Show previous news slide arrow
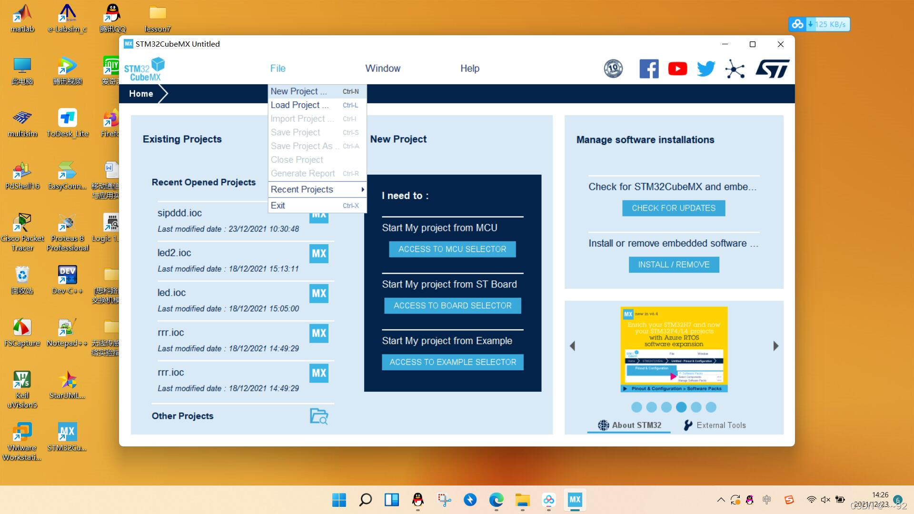The width and height of the screenshot is (914, 514). pos(573,346)
